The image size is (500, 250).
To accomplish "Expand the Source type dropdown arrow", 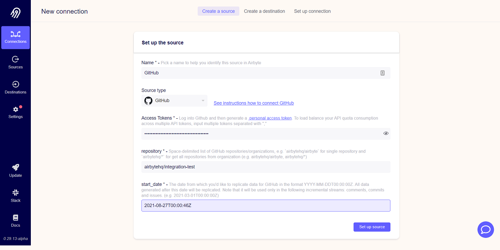I will tap(203, 100).
